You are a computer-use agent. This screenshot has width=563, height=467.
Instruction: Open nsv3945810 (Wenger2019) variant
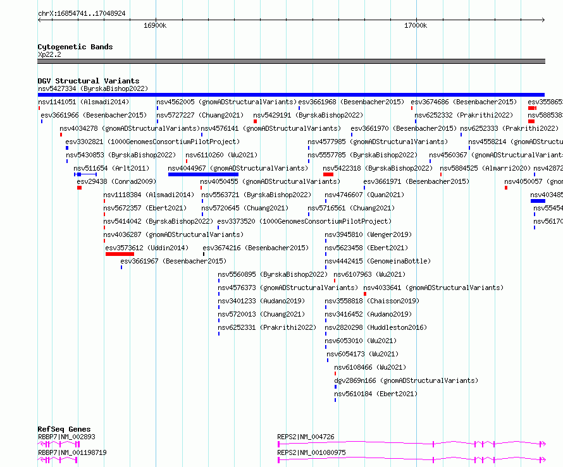(368, 234)
